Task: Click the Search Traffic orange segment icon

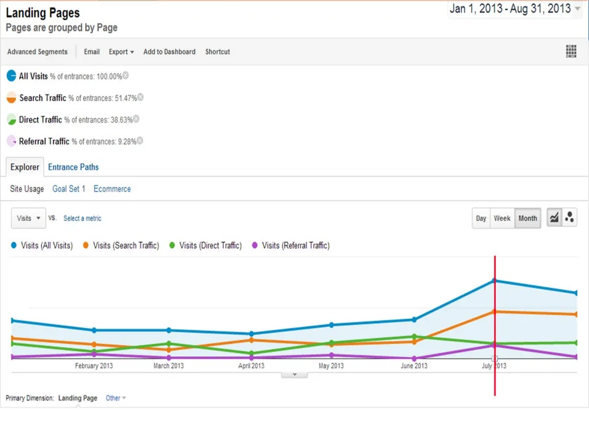Action: tap(12, 98)
